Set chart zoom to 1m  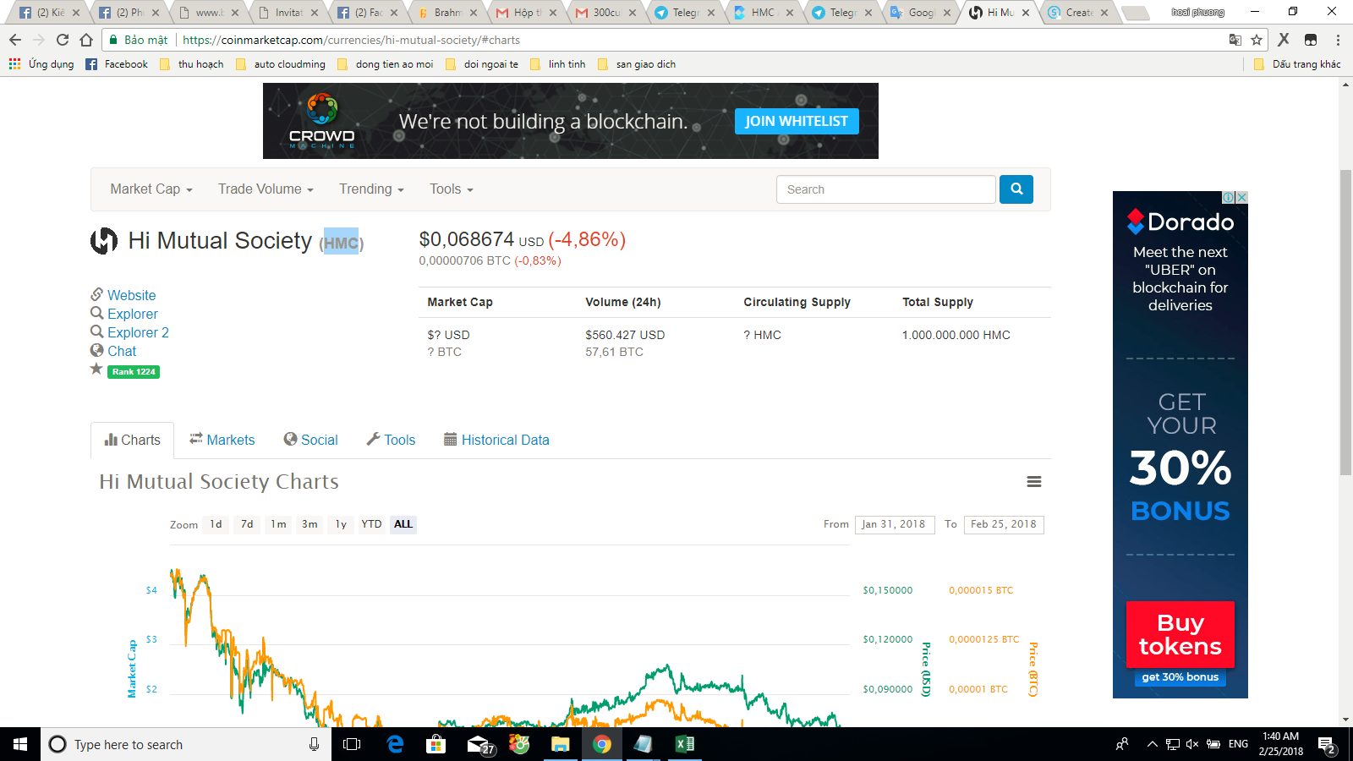[278, 524]
